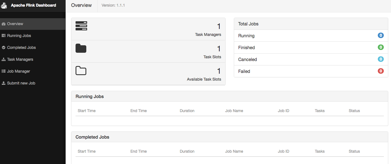Click the Canceled row in Total Jobs

pos(247,59)
